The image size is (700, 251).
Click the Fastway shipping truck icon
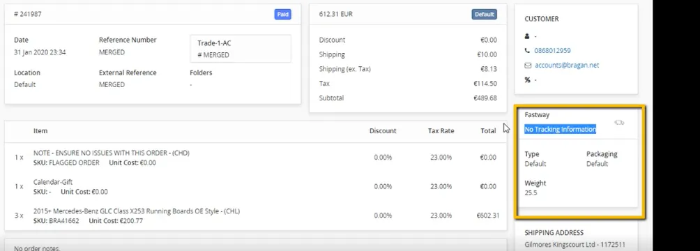[619, 122]
